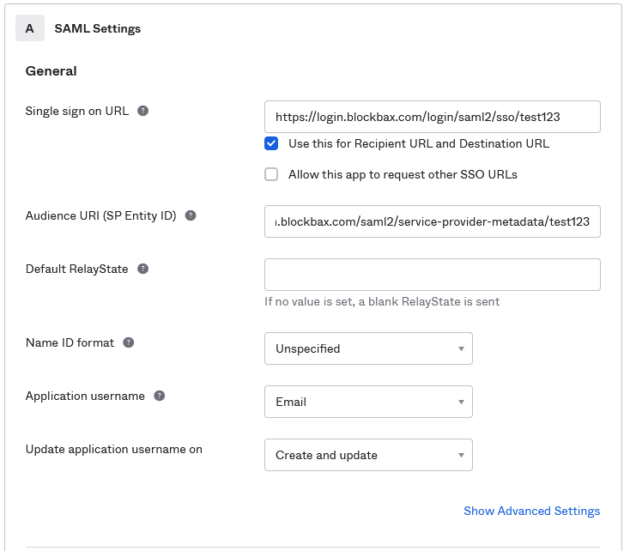Image resolution: width=624 pixels, height=551 pixels.
Task: Open Show Advanced Settings link
Action: click(x=531, y=511)
